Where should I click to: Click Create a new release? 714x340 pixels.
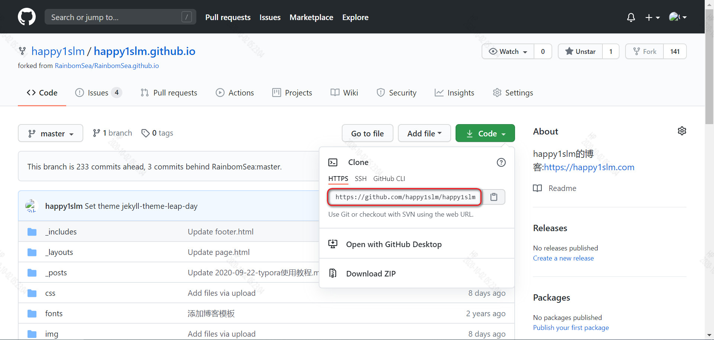point(563,258)
